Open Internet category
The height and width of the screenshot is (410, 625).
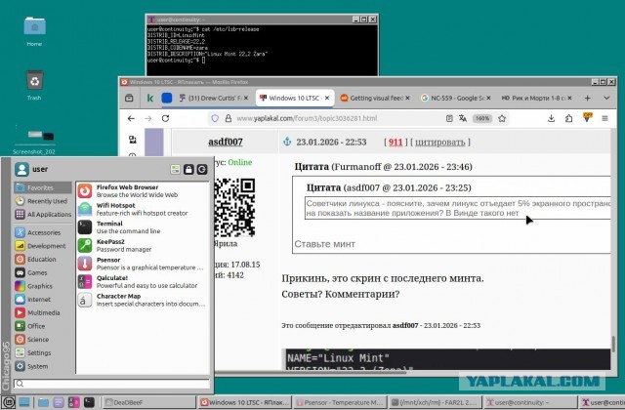(x=43, y=300)
